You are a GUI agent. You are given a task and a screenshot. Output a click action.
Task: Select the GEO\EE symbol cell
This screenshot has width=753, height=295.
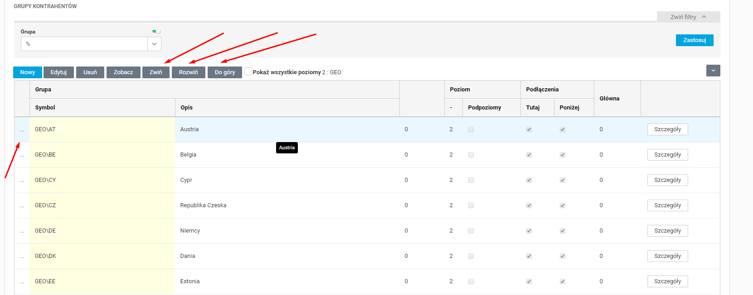(102, 281)
